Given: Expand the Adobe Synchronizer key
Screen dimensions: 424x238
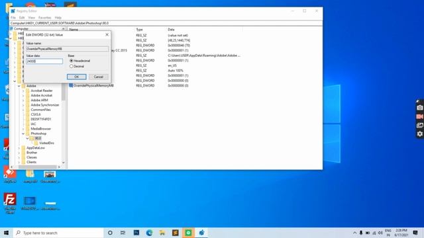Looking at the screenshot, I should (x=23, y=105).
